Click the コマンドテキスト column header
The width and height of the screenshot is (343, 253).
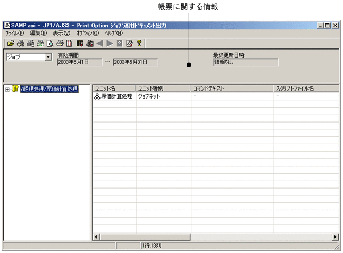pyautogui.click(x=232, y=88)
